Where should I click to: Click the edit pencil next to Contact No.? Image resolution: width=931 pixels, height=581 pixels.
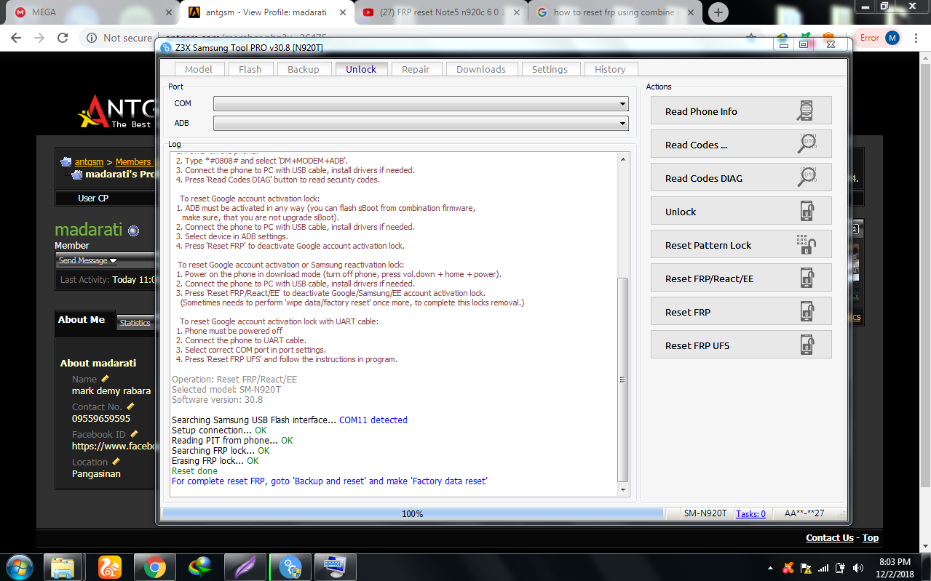click(130, 406)
